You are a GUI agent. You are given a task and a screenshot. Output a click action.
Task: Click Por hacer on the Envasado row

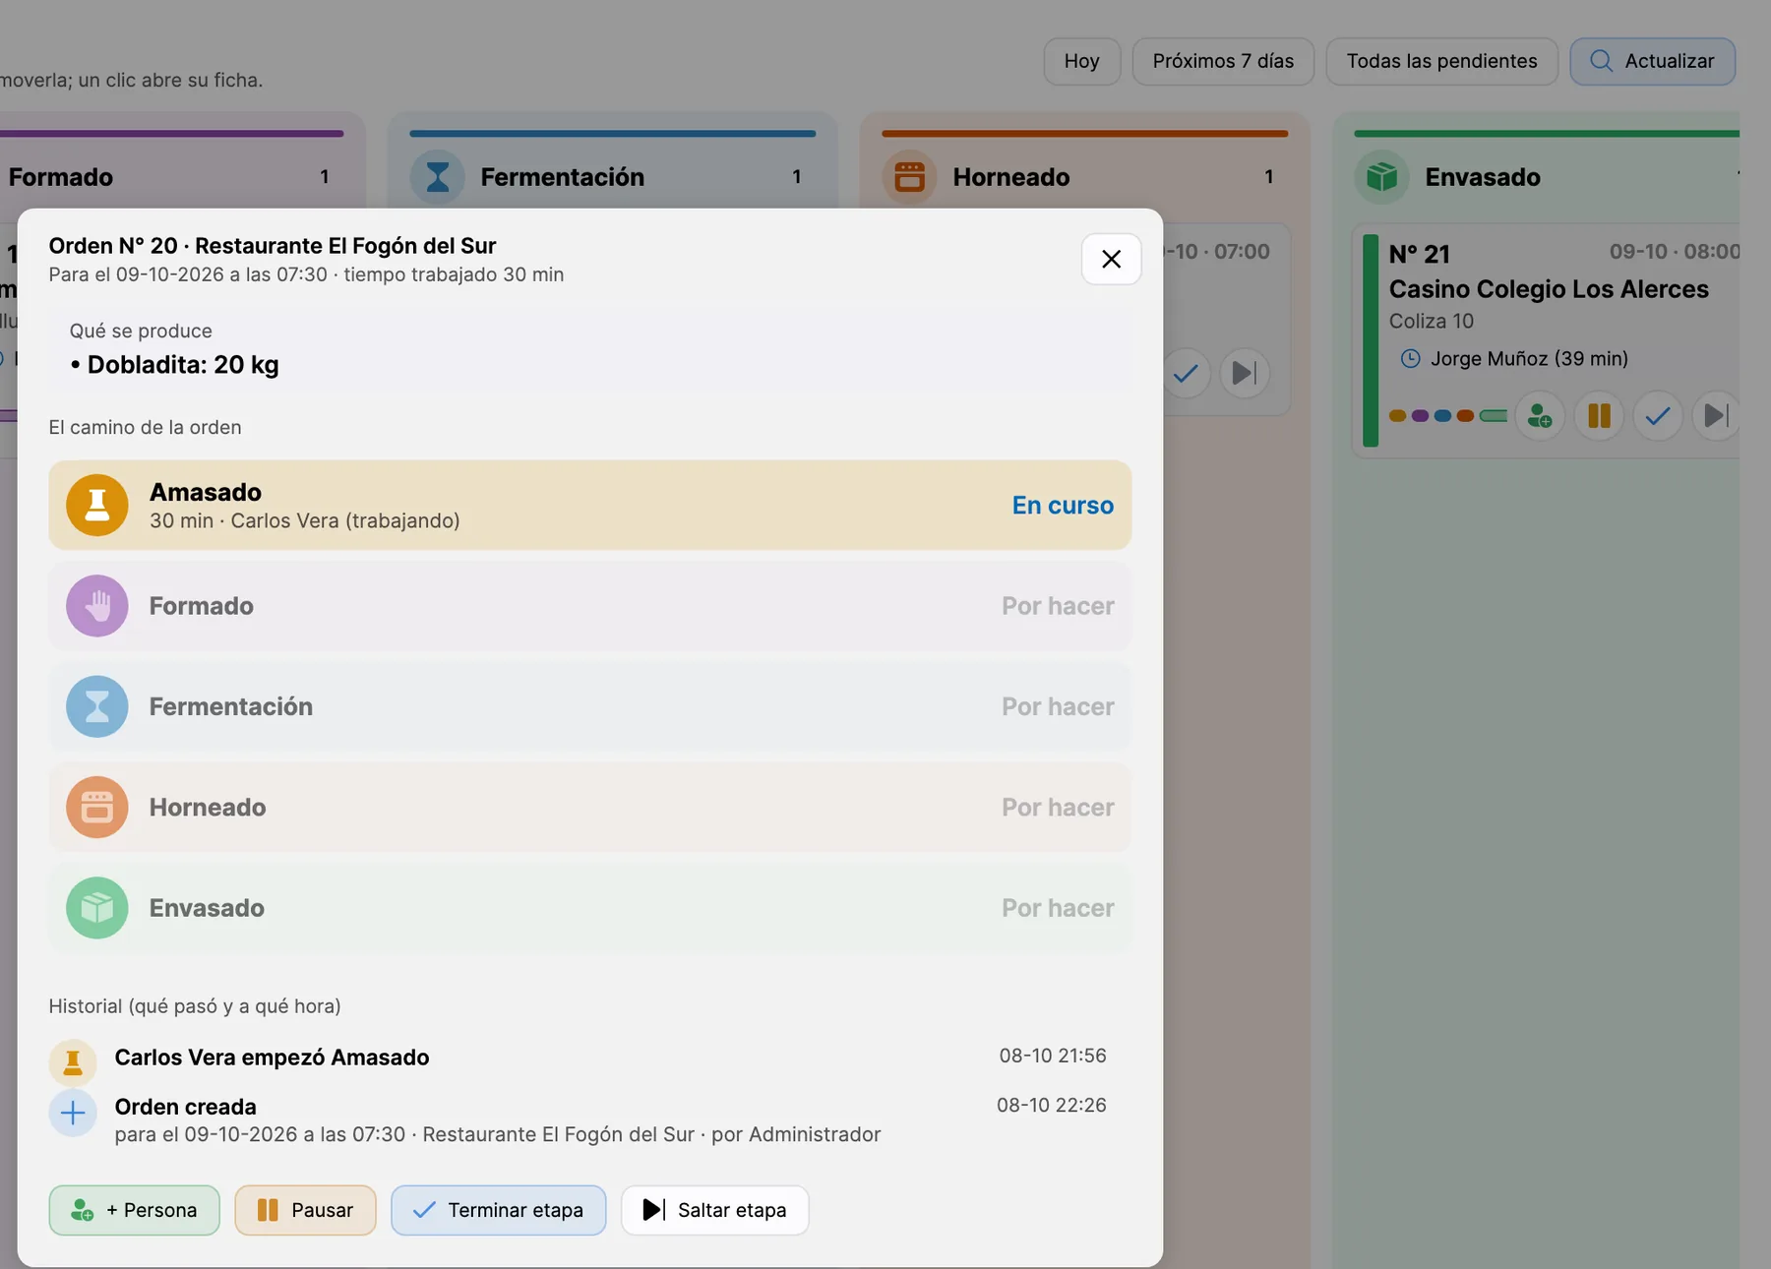pyautogui.click(x=1058, y=908)
